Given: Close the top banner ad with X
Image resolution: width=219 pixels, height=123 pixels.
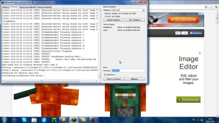Looking at the screenshot, I should [x=203, y=14].
